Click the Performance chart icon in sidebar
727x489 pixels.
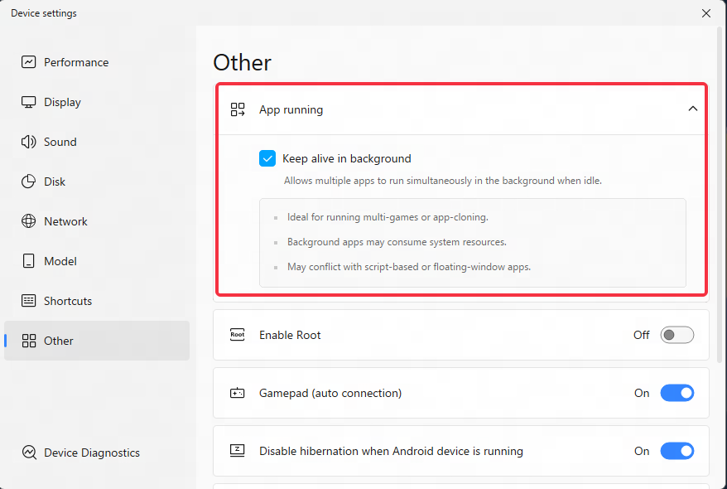pyautogui.click(x=28, y=62)
